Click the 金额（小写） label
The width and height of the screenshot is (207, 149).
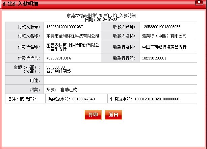tap(27, 67)
